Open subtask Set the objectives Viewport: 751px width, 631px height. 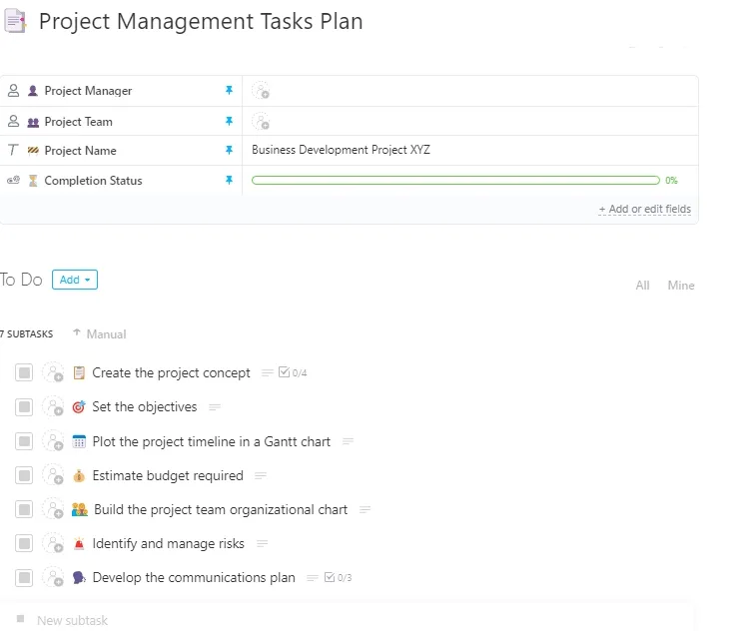coord(144,407)
